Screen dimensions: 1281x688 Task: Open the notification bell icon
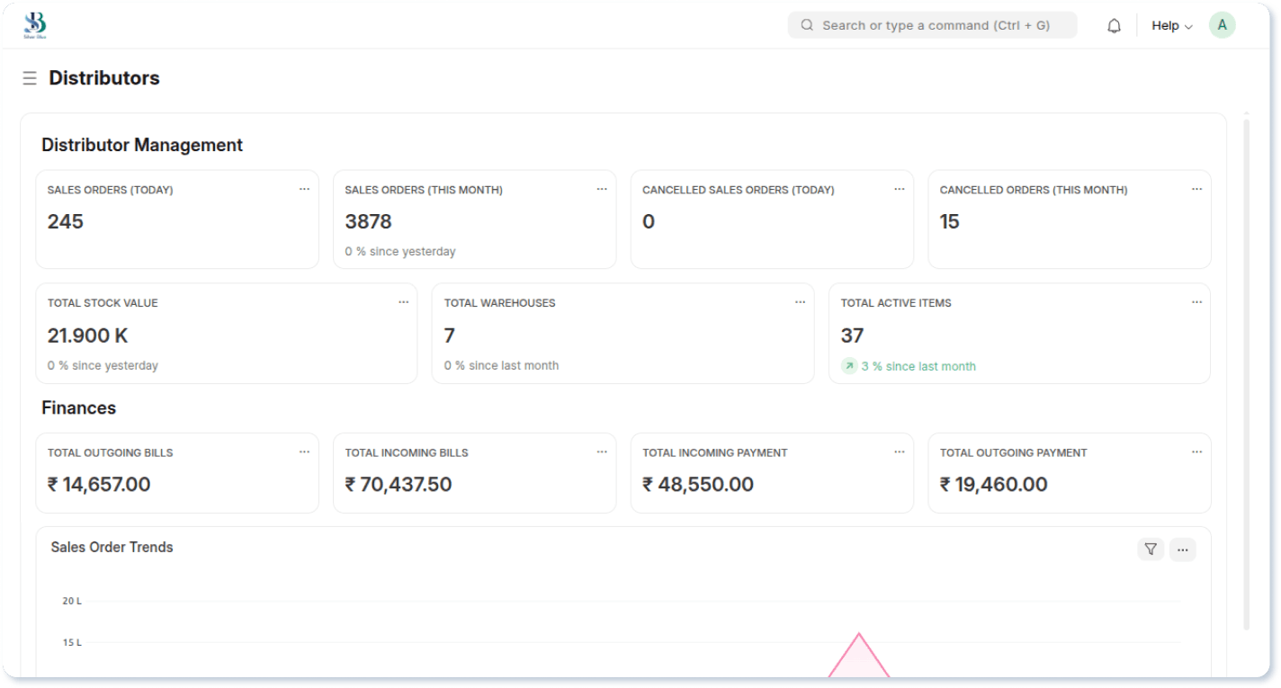point(1114,24)
